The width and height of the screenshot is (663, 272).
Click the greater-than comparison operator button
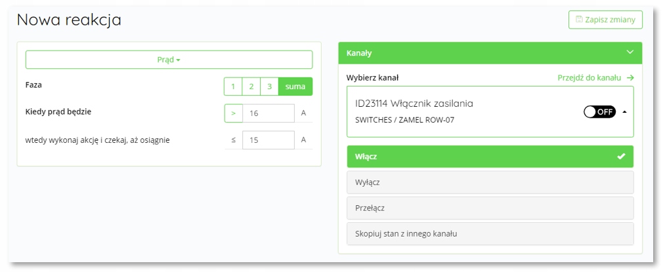point(233,113)
